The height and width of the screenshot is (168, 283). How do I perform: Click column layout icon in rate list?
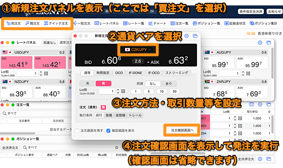coord(251,104)
